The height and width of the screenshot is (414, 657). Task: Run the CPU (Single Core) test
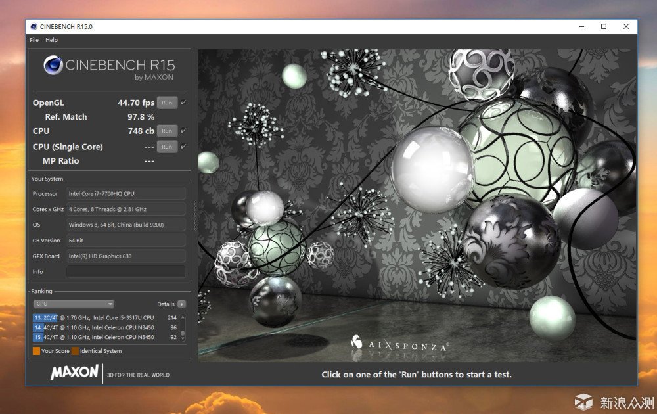click(167, 147)
